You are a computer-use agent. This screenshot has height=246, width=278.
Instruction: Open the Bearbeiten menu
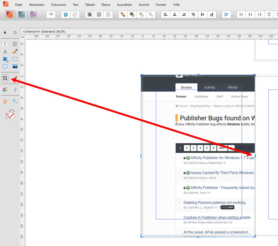click(37, 4)
